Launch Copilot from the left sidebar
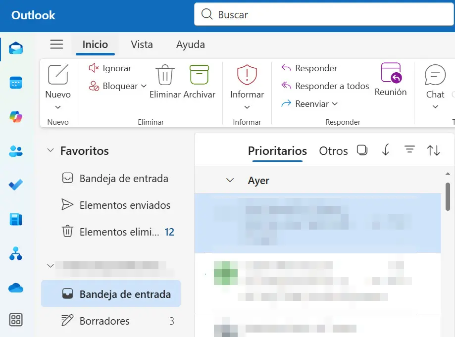 click(15, 117)
